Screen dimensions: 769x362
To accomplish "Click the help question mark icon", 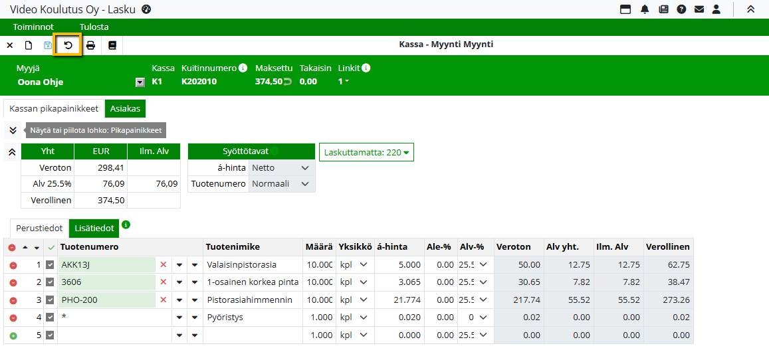I will [681, 9].
